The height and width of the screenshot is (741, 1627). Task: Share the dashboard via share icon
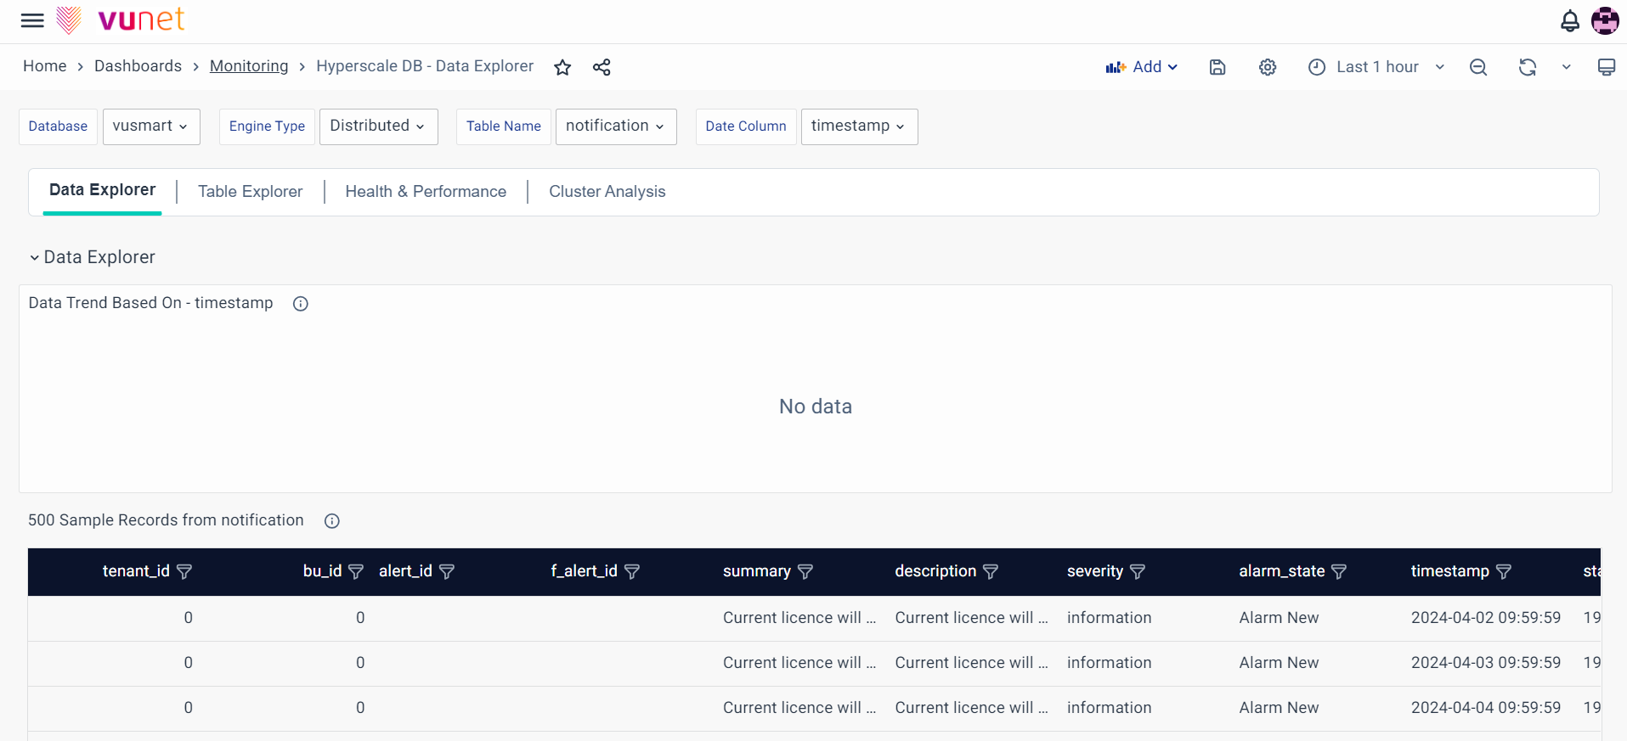[602, 67]
